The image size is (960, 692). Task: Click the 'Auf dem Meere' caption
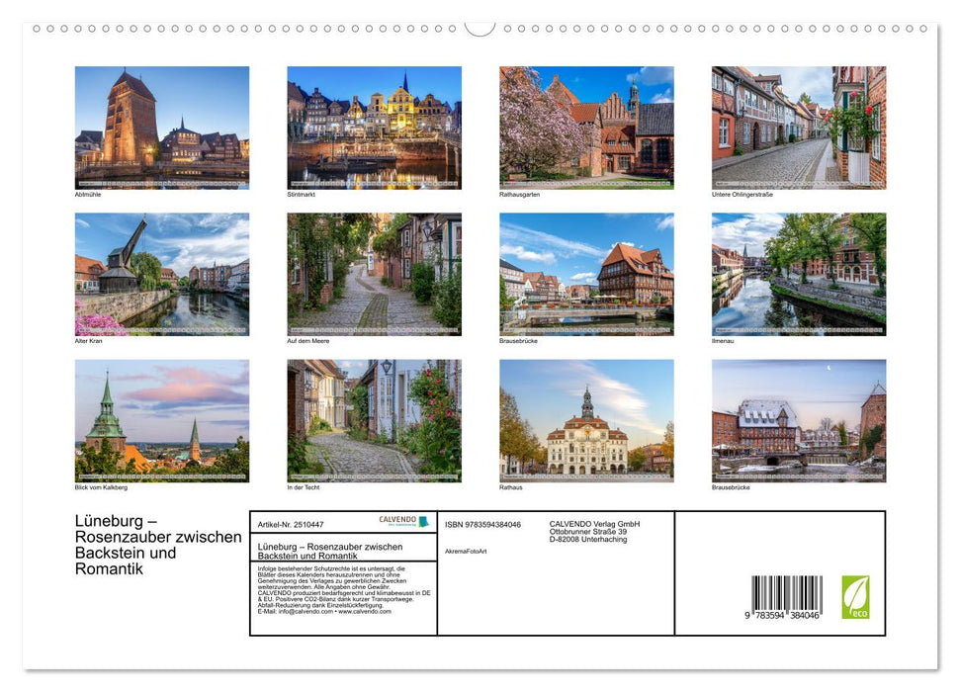point(307,340)
